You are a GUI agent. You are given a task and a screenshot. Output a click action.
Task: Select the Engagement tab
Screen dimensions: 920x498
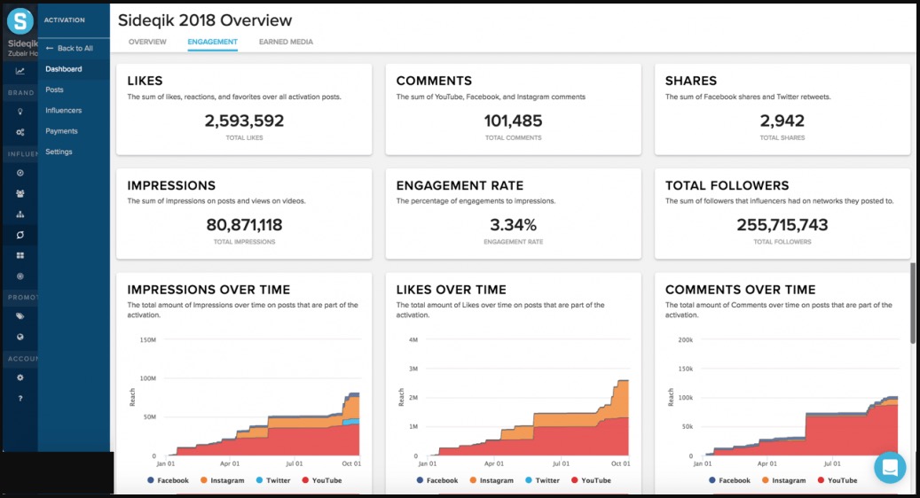[x=212, y=43]
